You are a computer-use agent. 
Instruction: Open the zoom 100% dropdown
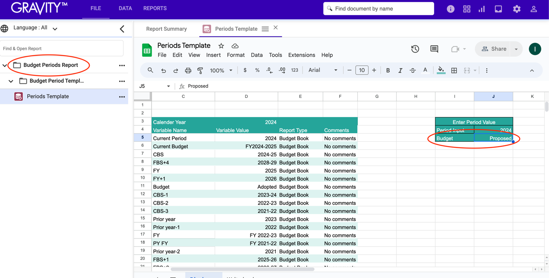tap(221, 70)
